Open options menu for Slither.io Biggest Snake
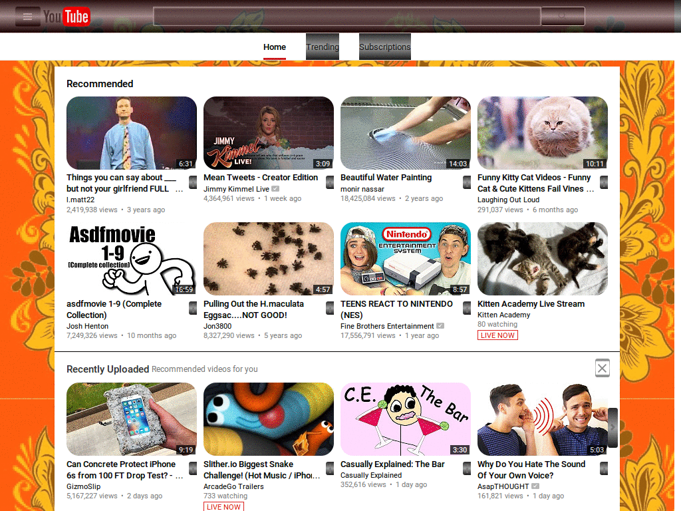681x511 pixels. click(330, 468)
